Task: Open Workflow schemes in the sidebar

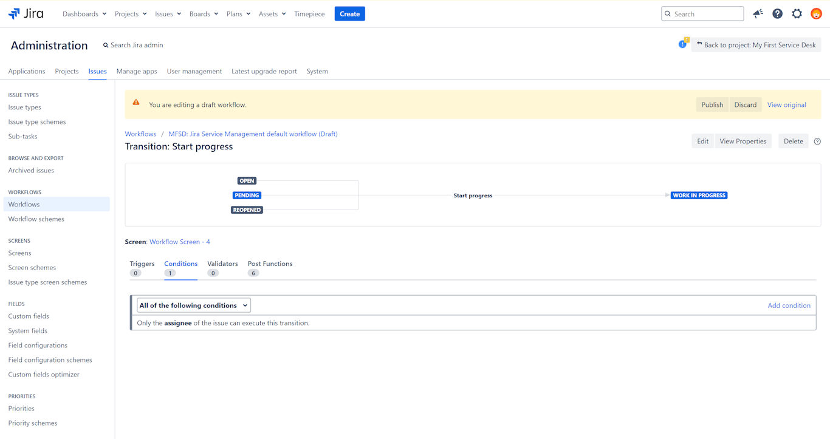Action: 36,219
